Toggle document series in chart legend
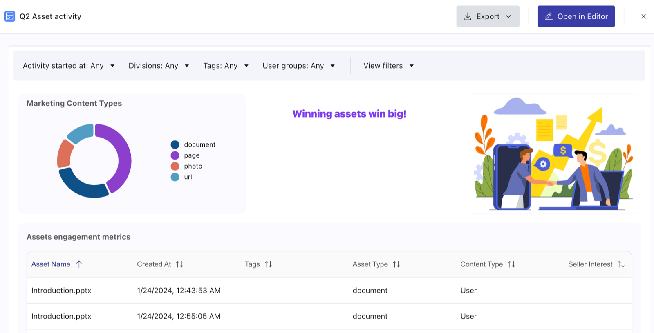 click(x=193, y=144)
